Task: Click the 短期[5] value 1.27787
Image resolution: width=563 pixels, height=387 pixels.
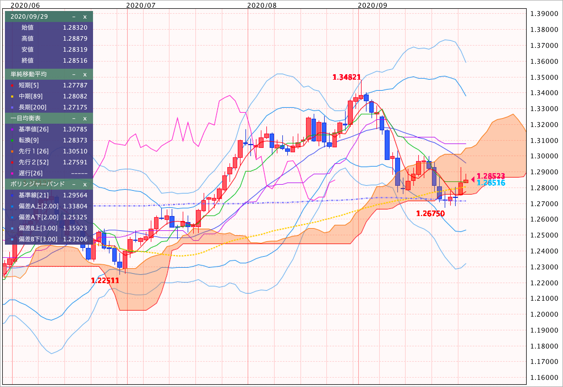Action: 75,85
